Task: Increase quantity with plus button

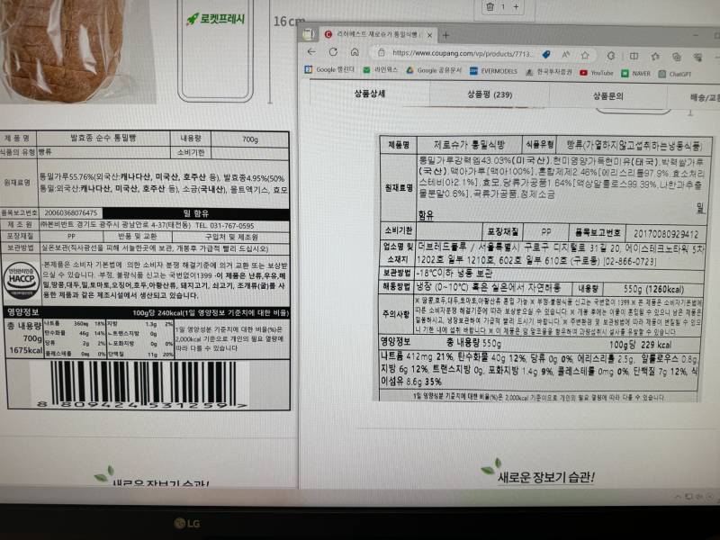Action: tap(516, 7)
